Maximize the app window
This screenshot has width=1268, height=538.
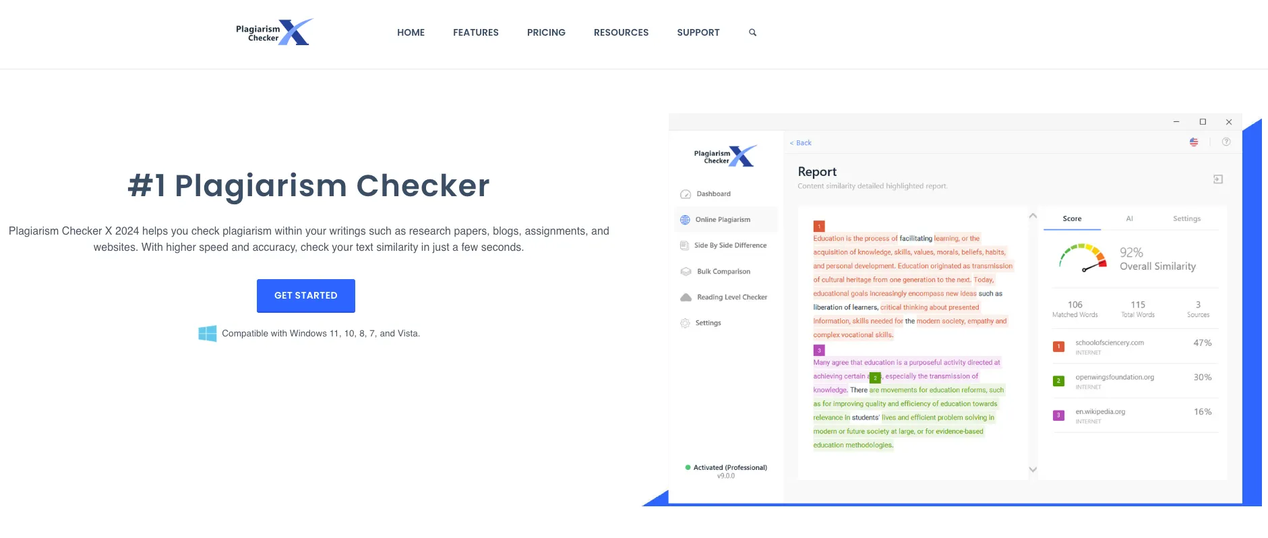click(x=1203, y=122)
